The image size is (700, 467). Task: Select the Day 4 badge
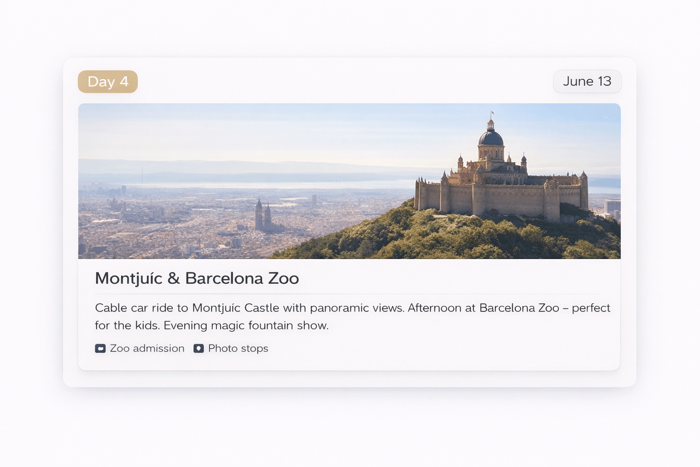click(108, 81)
